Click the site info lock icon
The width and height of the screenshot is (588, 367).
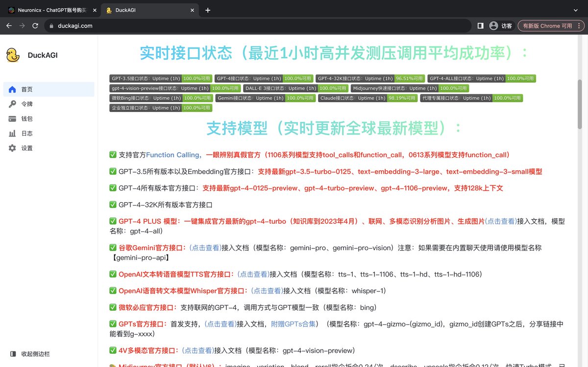(x=51, y=26)
